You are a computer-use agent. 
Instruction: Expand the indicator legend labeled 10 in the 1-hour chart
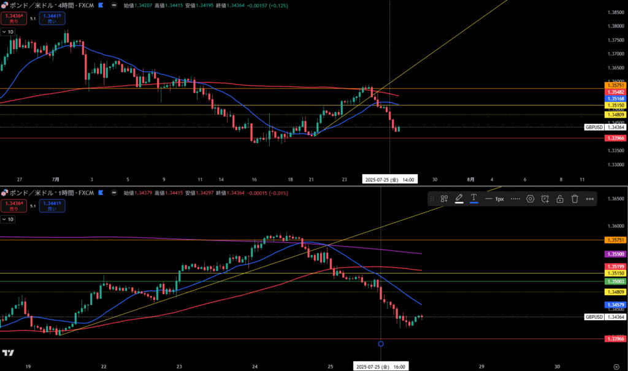click(x=7, y=220)
